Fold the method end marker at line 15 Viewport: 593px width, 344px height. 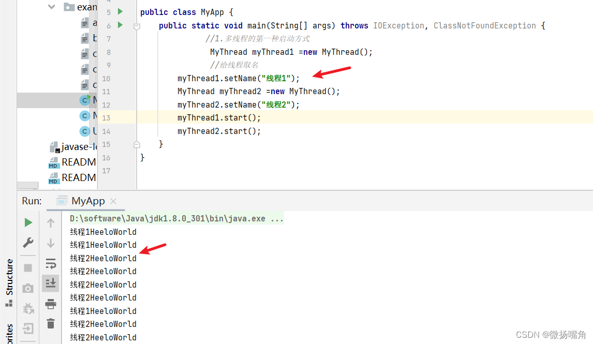137,144
